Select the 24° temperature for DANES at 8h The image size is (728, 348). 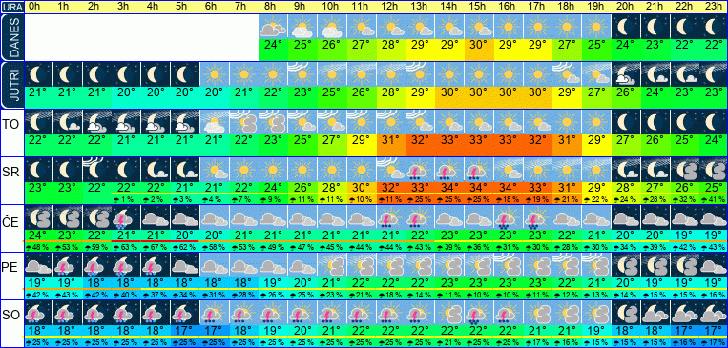273,46
